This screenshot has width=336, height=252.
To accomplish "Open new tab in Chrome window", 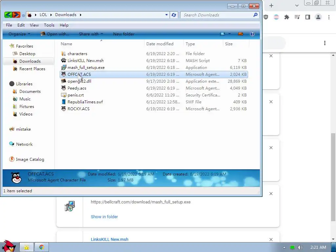I will coord(271,6).
